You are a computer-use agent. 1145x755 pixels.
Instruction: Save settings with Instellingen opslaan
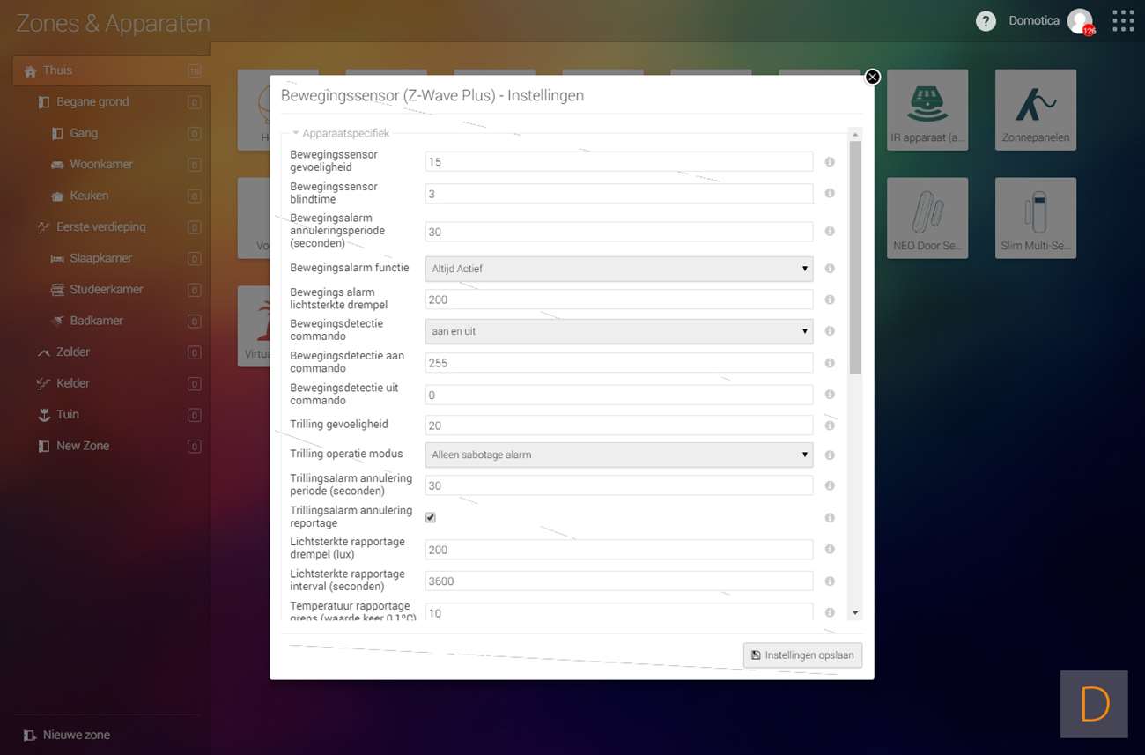pyautogui.click(x=802, y=655)
